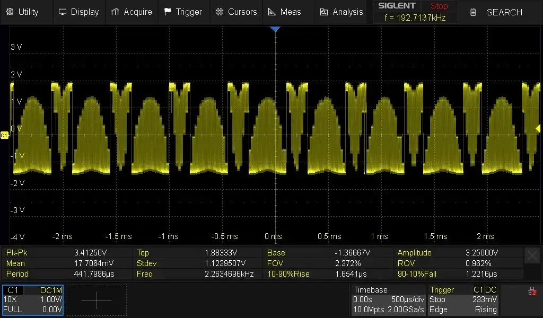Add a channel with the plus box
The image size is (543, 318).
pos(97,299)
